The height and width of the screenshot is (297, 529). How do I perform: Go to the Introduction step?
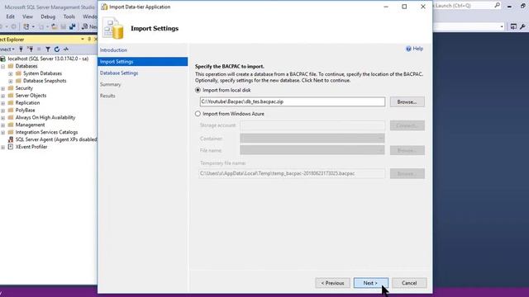coord(114,50)
